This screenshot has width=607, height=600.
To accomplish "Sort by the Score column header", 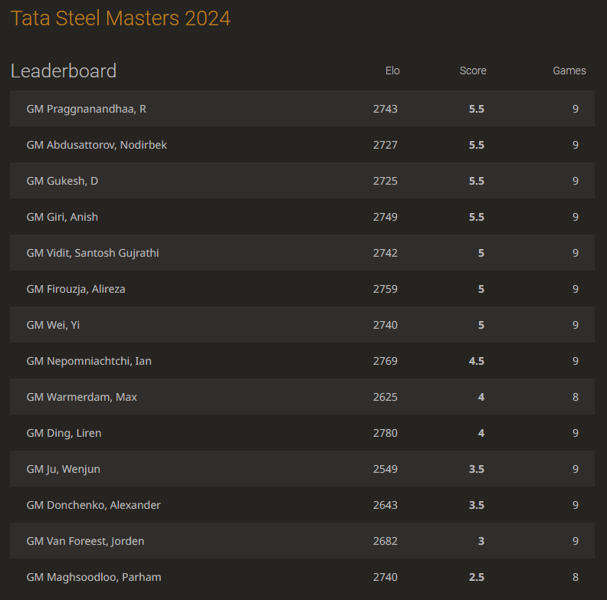I will tap(473, 70).
